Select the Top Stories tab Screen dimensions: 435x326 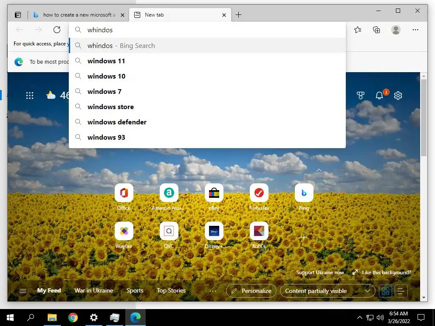click(171, 290)
